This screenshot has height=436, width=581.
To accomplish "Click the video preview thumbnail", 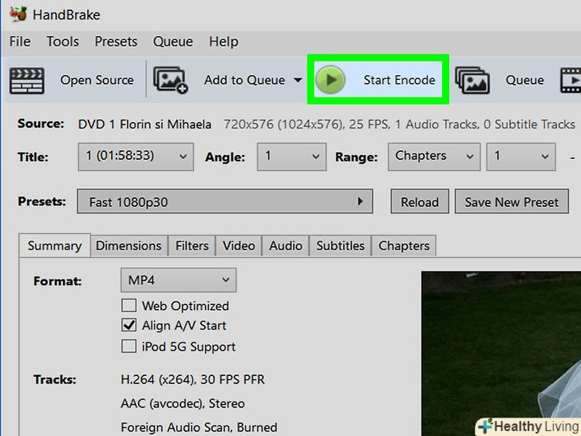I will coord(501,354).
